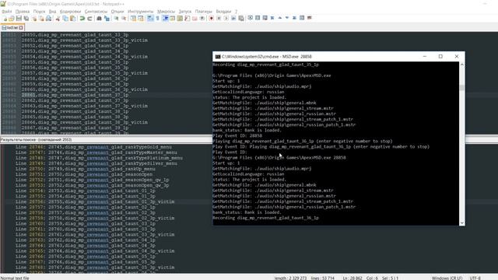The height and width of the screenshot is (280, 498).
Task: Click cmd line 'Recording diag_mp_revenant_glad_taunt_36_1p'
Action: (265, 218)
